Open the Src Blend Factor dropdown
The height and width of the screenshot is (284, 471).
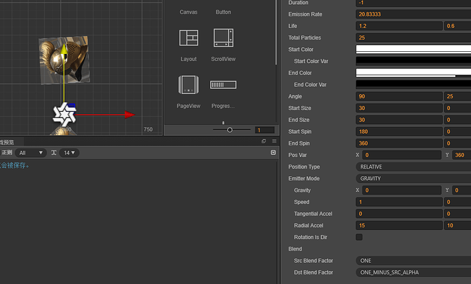(413, 260)
